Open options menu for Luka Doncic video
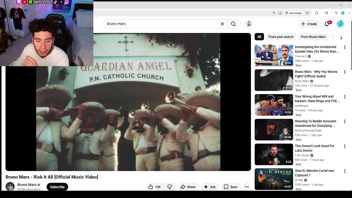 (x=345, y=146)
